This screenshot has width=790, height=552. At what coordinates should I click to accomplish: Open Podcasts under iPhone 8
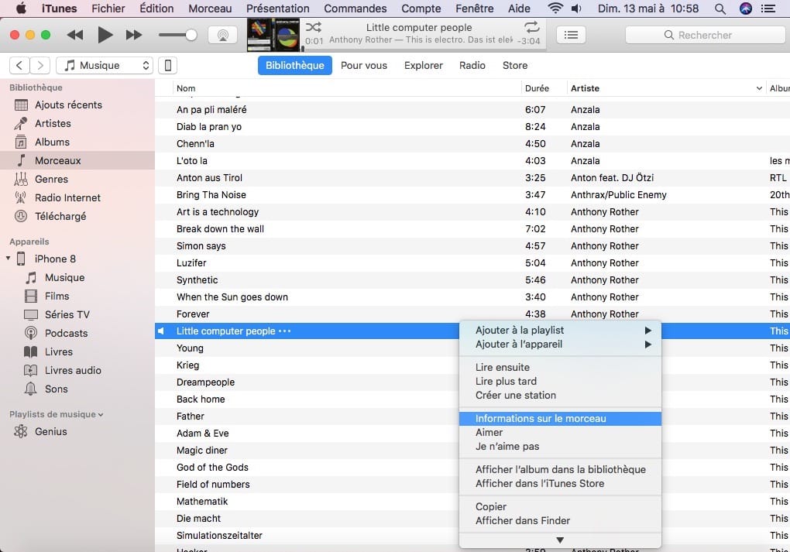tap(66, 333)
